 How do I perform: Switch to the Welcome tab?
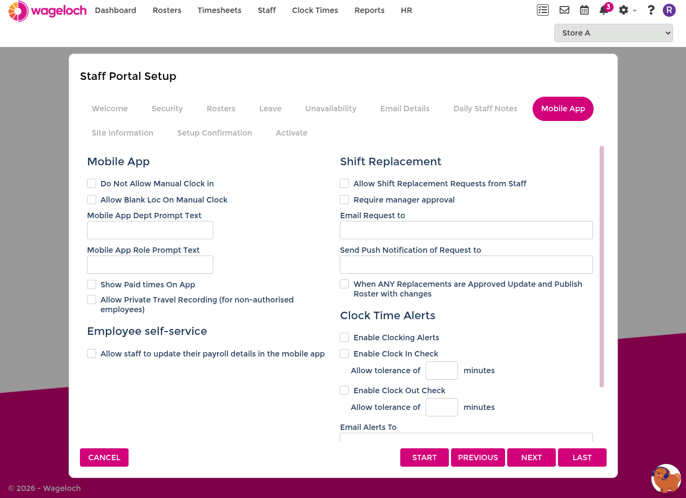pos(110,109)
